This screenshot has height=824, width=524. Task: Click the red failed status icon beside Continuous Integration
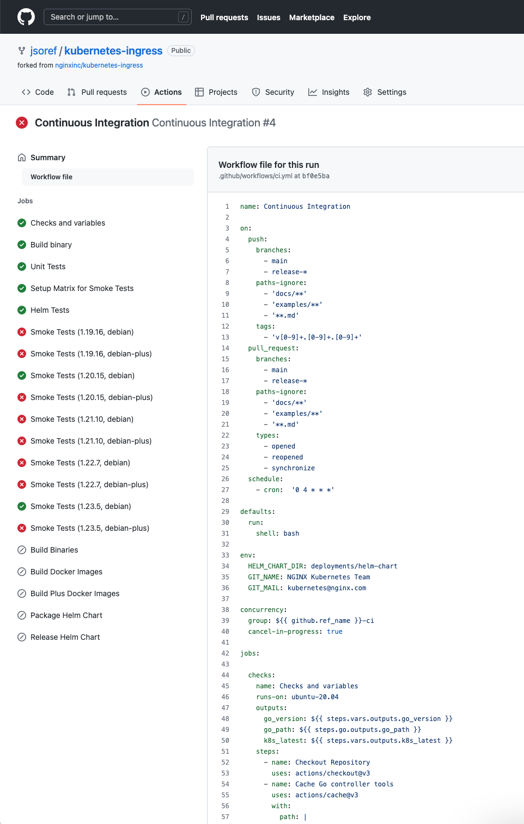(x=22, y=123)
